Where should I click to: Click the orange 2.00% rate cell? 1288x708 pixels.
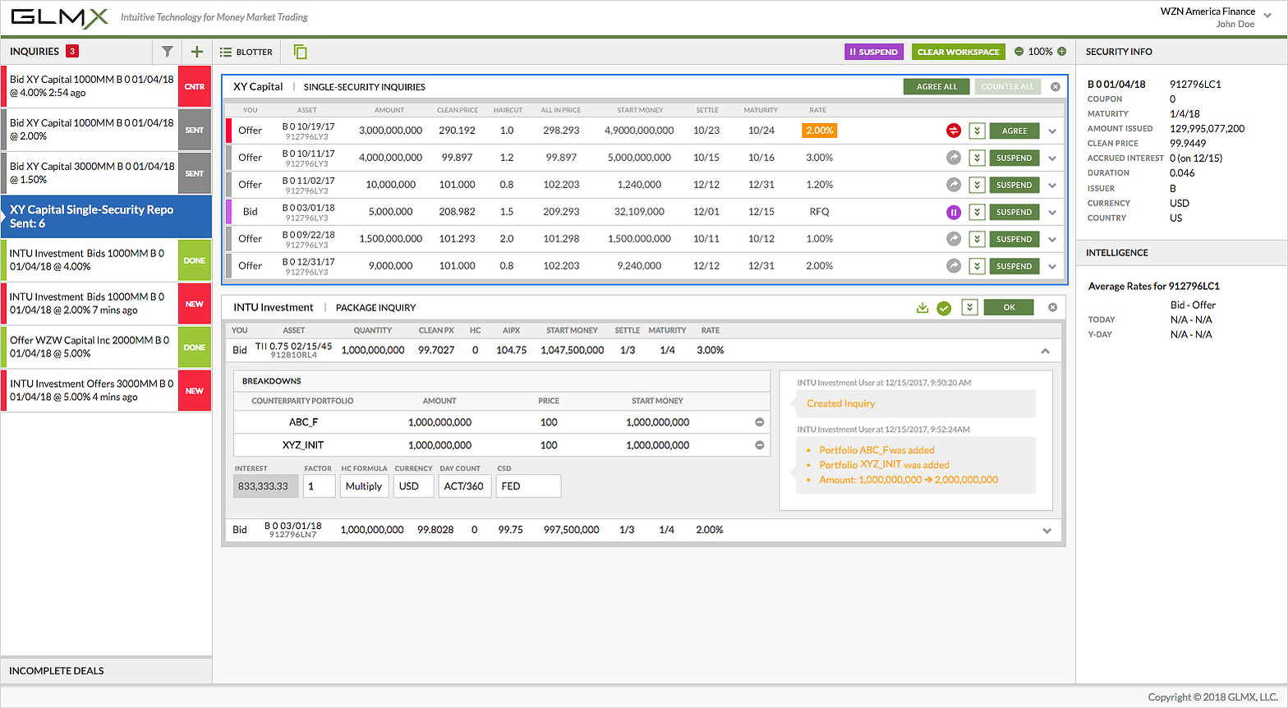click(820, 131)
